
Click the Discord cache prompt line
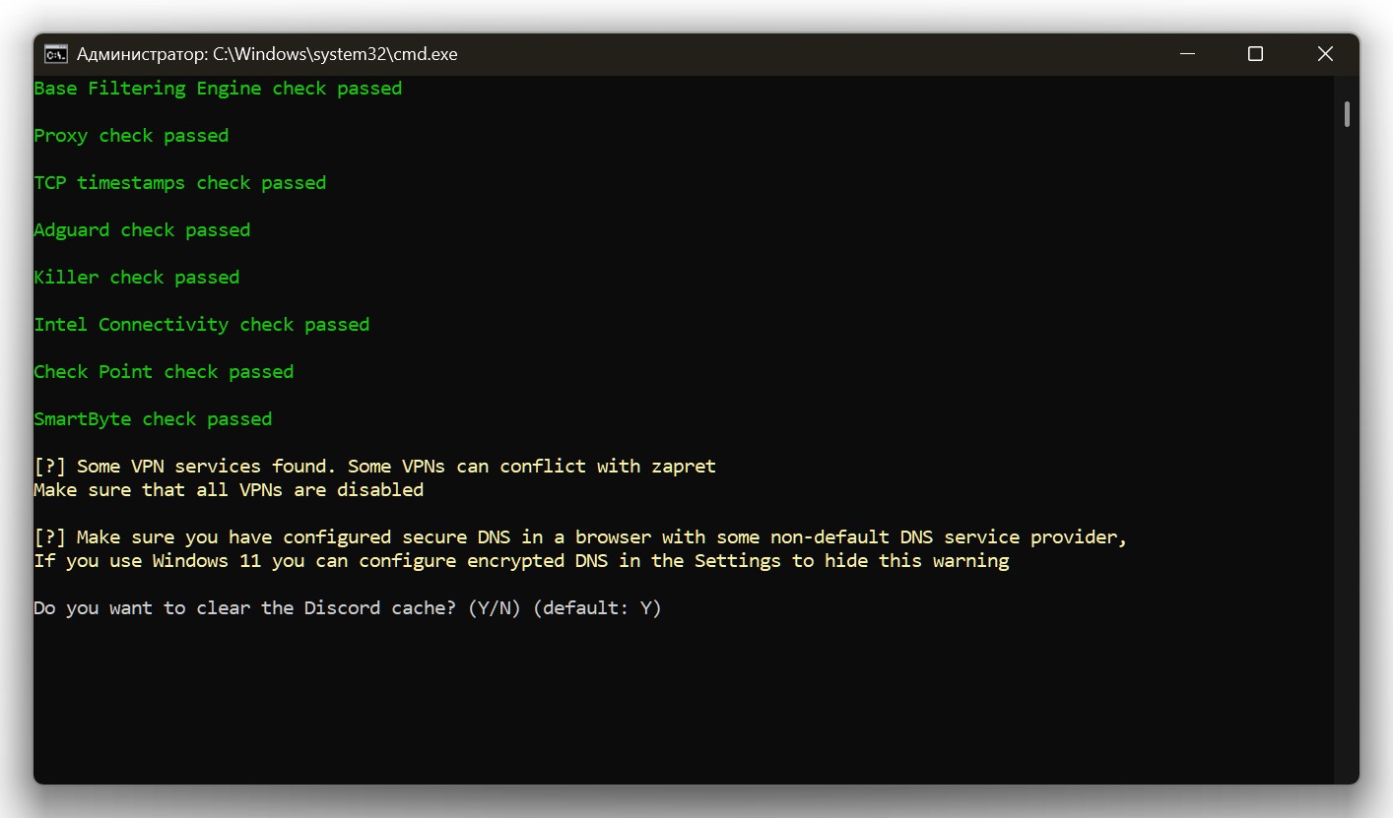tap(347, 608)
